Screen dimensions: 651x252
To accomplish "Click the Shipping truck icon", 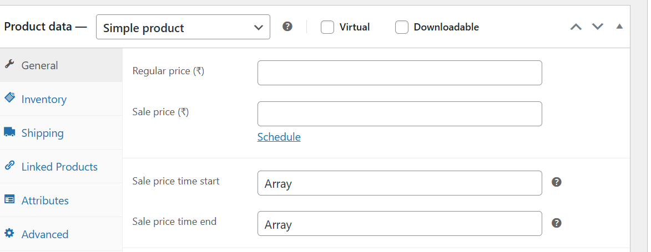I will [9, 132].
